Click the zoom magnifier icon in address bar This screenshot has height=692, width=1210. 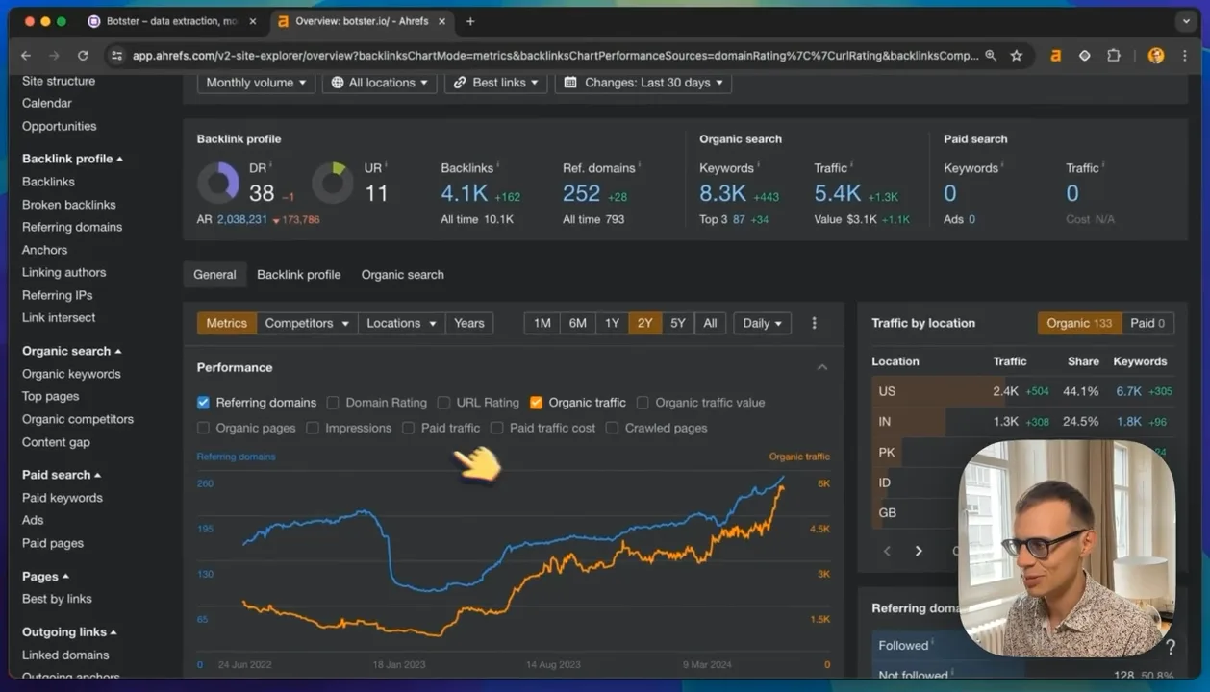click(991, 56)
